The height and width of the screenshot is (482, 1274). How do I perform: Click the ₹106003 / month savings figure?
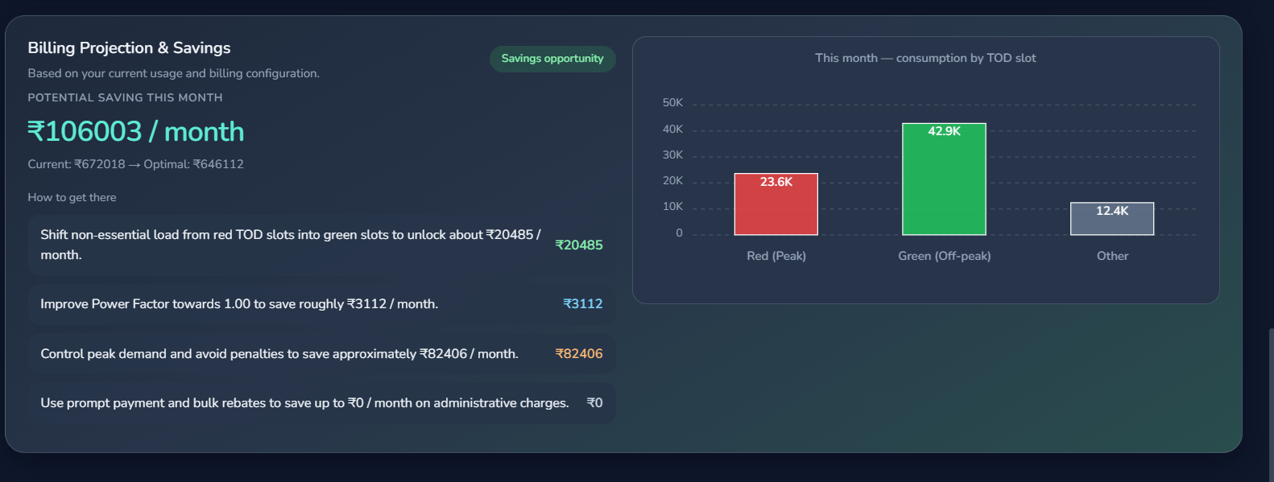(136, 131)
